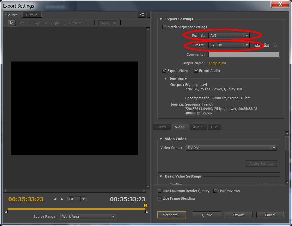The width and height of the screenshot is (292, 226).
Task: Click the orange timeline work area bar
Action: click(76, 209)
